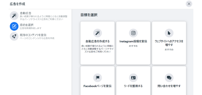Select ウェブサイトへのアクセスを増やす goal title
This screenshot has height=95, width=202.
(x=169, y=43)
